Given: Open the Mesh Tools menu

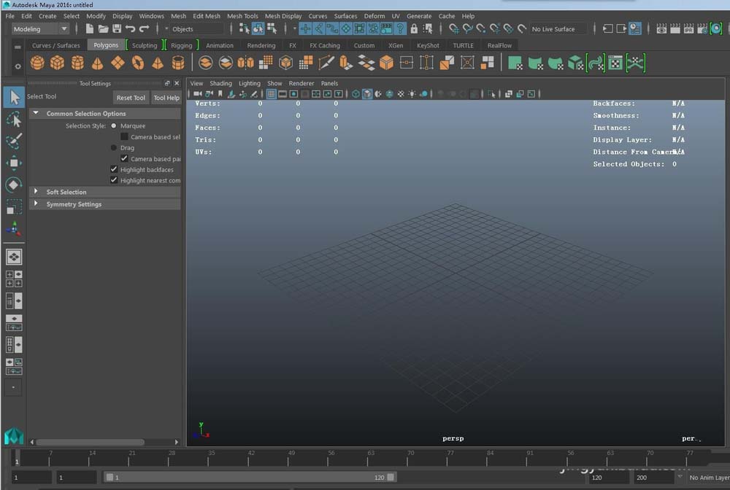Looking at the screenshot, I should pyautogui.click(x=242, y=16).
